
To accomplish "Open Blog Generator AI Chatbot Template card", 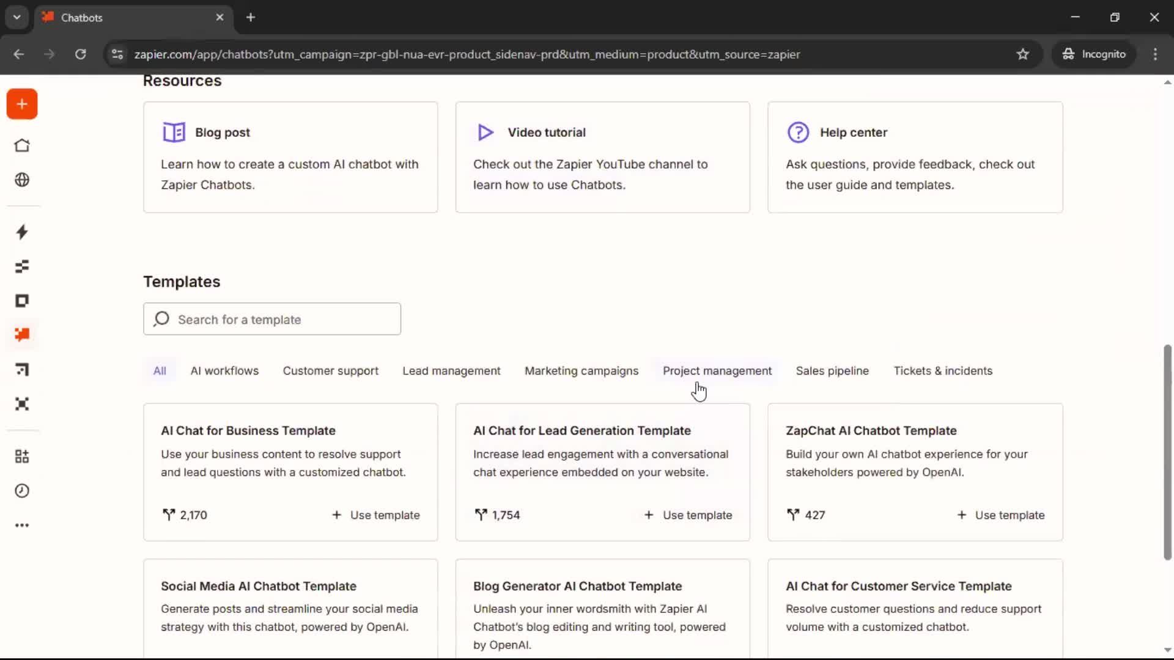I will click(x=602, y=609).
